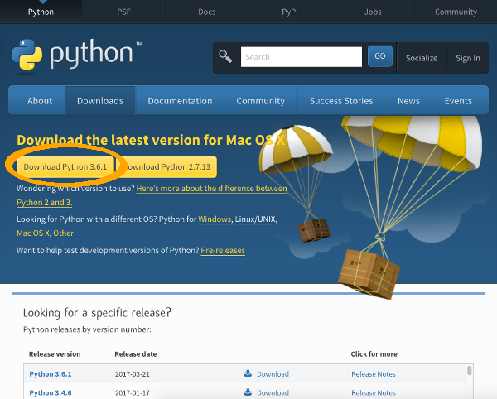The width and height of the screenshot is (497, 399).
Task: Click the Sign In link
Action: point(468,58)
